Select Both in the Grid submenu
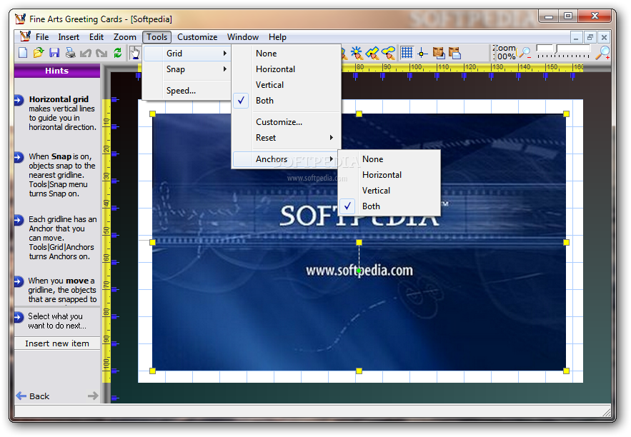 [x=286, y=101]
